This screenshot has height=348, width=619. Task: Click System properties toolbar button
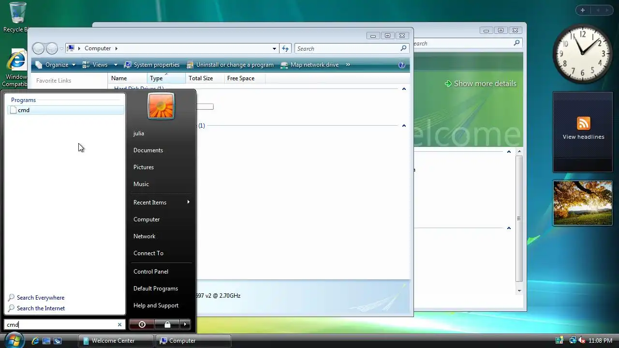coord(151,65)
